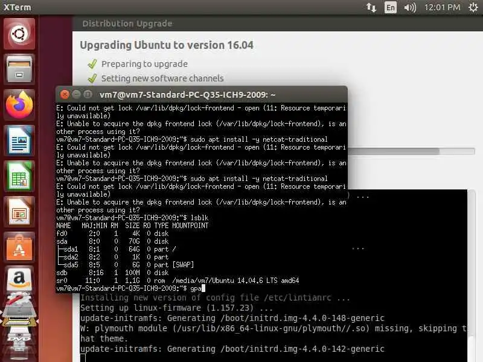This screenshot has width=483, height=362.
Task: Click the initrd.img-4.4.0-148-generic log line
Action: pyautogui.click(x=232, y=318)
